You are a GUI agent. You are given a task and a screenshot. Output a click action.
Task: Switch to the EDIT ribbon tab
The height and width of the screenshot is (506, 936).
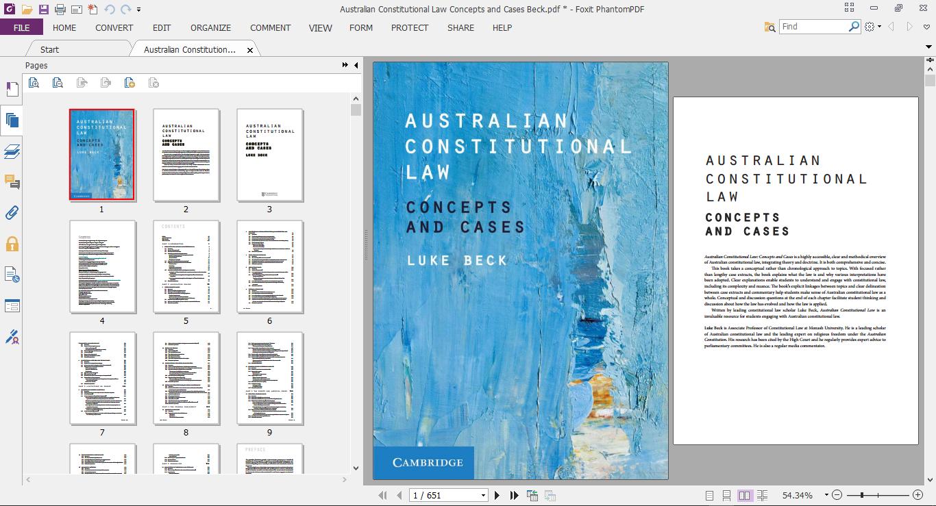coord(162,27)
